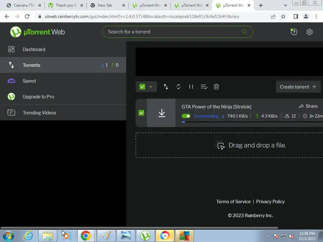This screenshot has width=323, height=242.
Task: Open the Chrome three-dot menu
Action: pos(316,16)
